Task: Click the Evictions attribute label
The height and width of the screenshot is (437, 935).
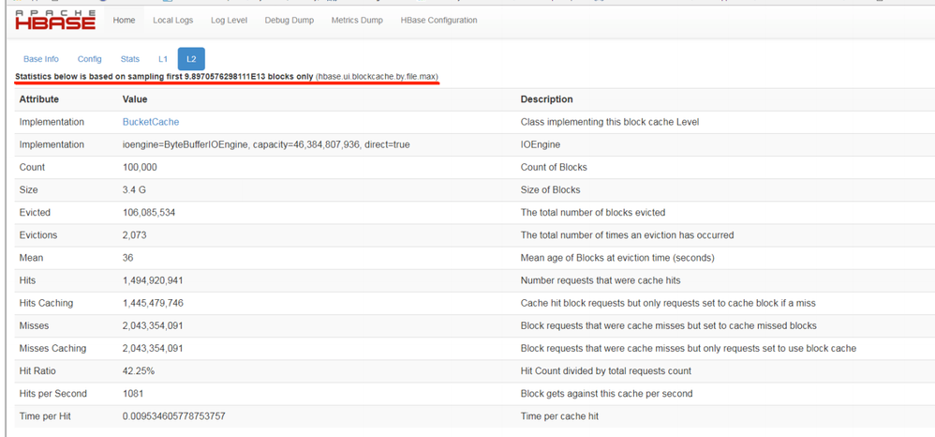Action: pos(38,235)
